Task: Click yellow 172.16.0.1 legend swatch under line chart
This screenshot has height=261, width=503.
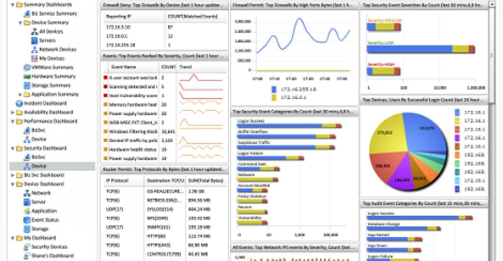Action: point(274,97)
